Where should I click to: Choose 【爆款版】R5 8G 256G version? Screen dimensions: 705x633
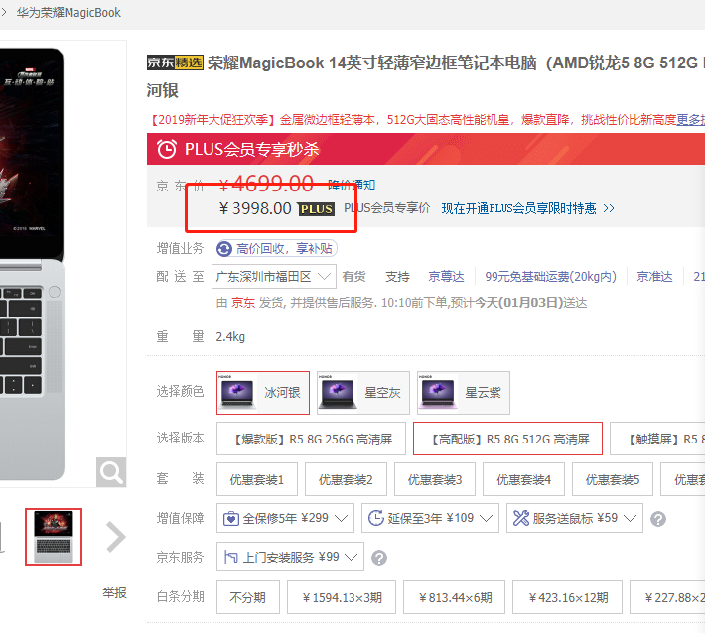[311, 439]
